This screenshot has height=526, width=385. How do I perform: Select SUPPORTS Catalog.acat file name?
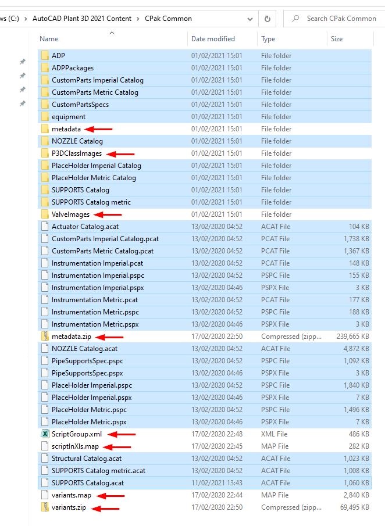click(88, 483)
